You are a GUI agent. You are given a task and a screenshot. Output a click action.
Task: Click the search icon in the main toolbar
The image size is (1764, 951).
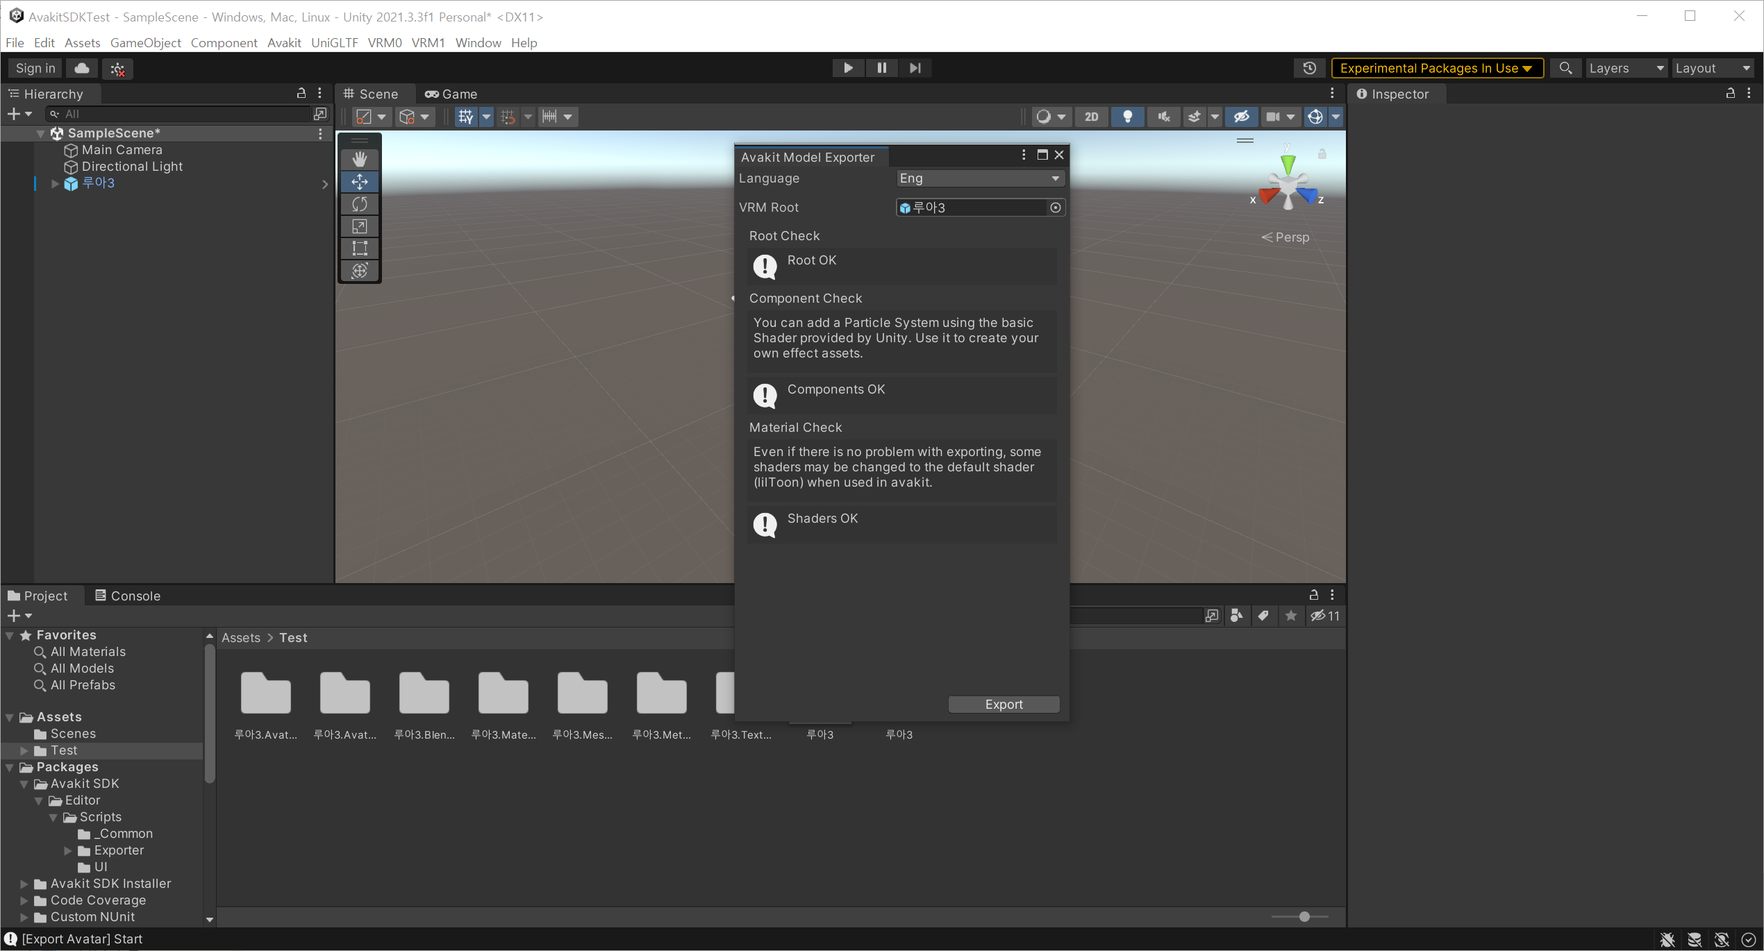click(x=1565, y=67)
